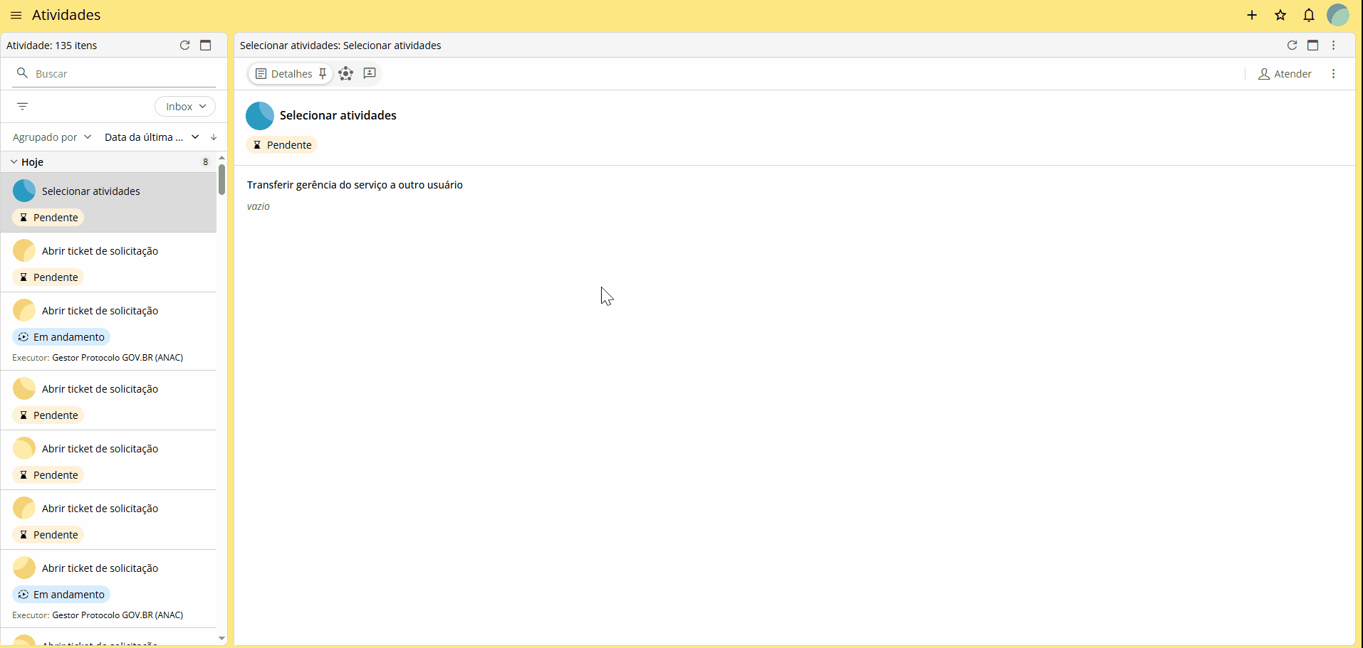1363x648 pixels.
Task: Click the Pendente status in detail header
Action: tap(282, 145)
